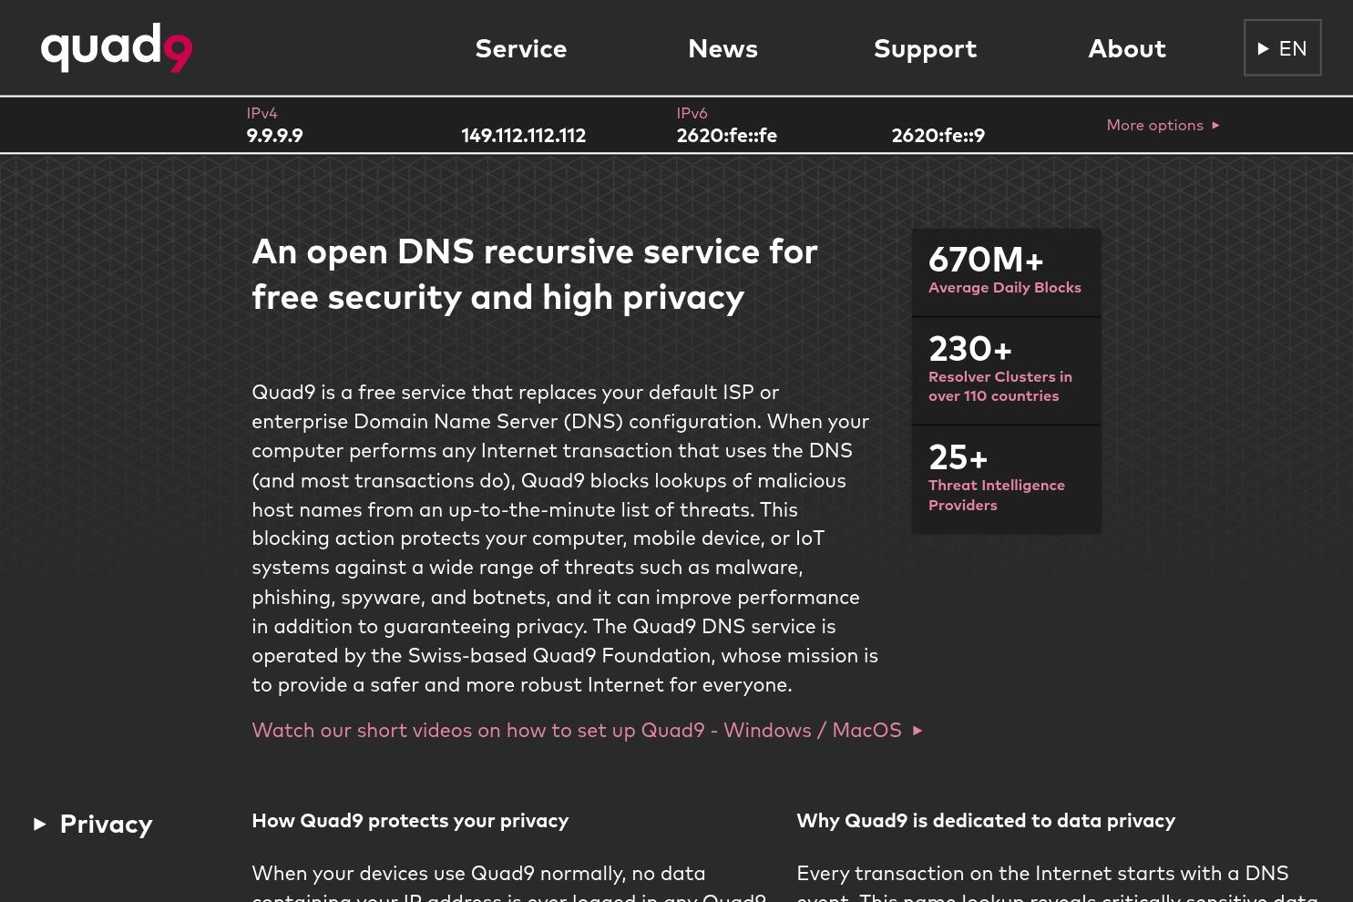Click the Quad9 logo in the header

click(x=117, y=47)
